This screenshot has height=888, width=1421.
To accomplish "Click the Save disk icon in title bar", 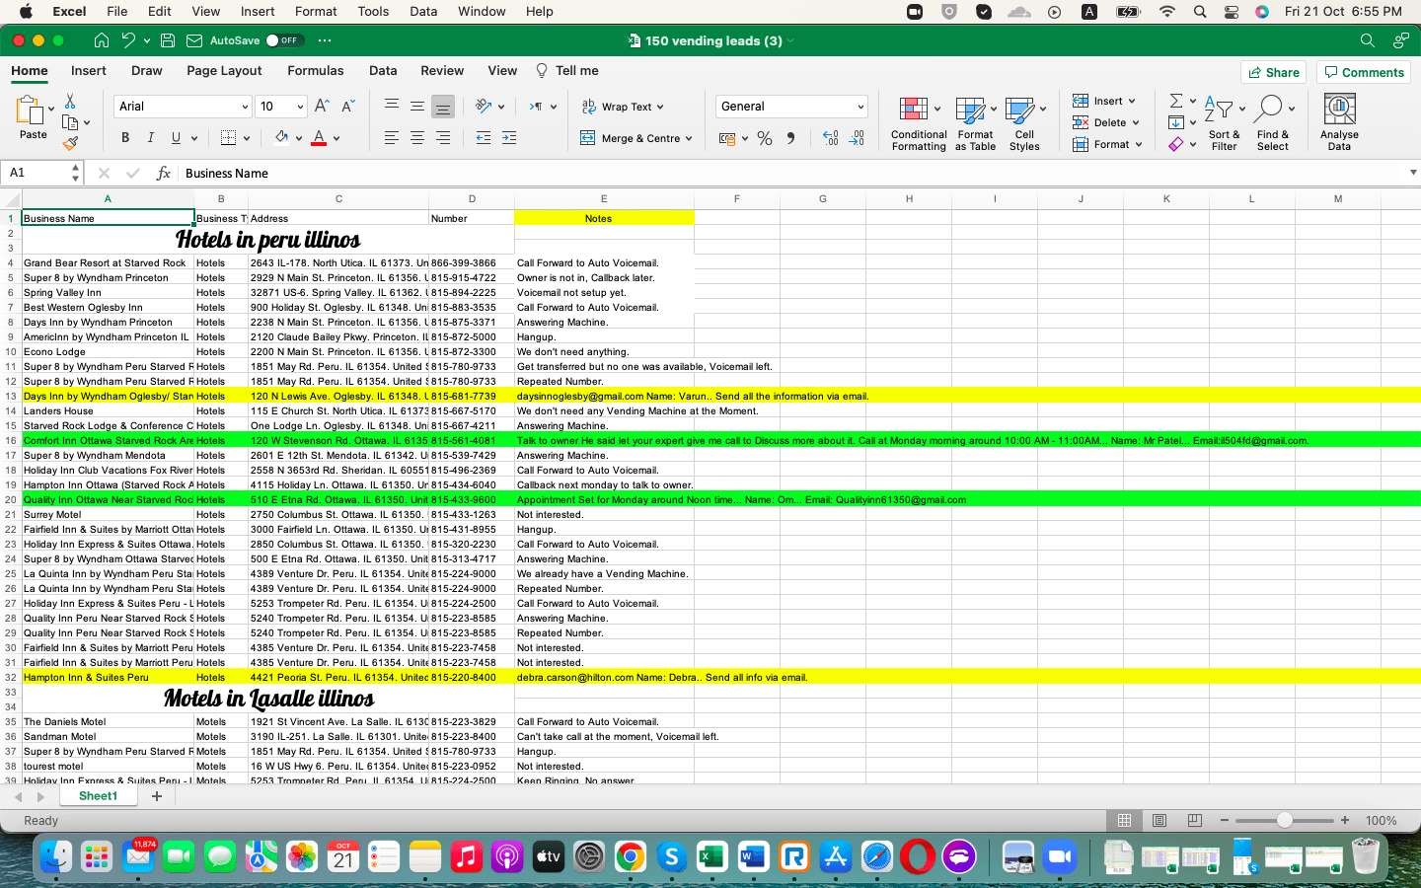I will [x=168, y=40].
